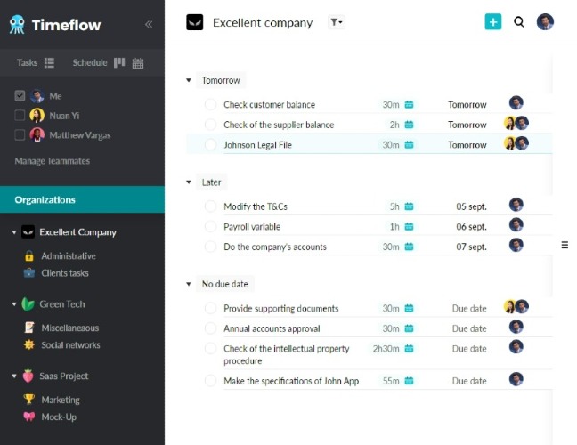Click Tomorrow due date of Johnson Legal File
The height and width of the screenshot is (445, 577).
coord(467,145)
